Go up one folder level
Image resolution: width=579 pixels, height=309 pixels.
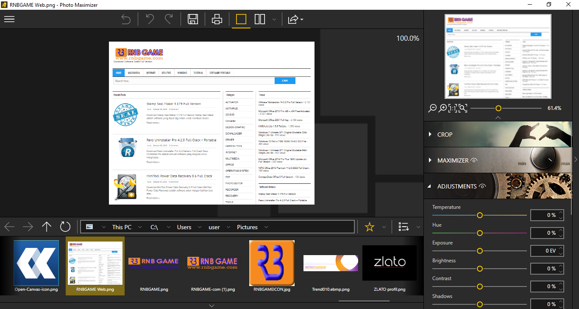(47, 227)
